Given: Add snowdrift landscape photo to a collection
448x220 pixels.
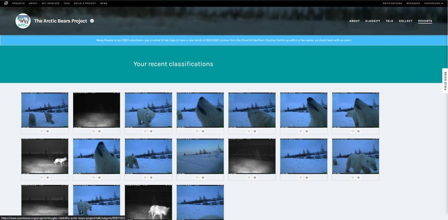Looking at the screenshot, I should 203,178.
